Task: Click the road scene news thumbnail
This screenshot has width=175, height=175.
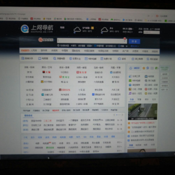Action: coord(143,112)
